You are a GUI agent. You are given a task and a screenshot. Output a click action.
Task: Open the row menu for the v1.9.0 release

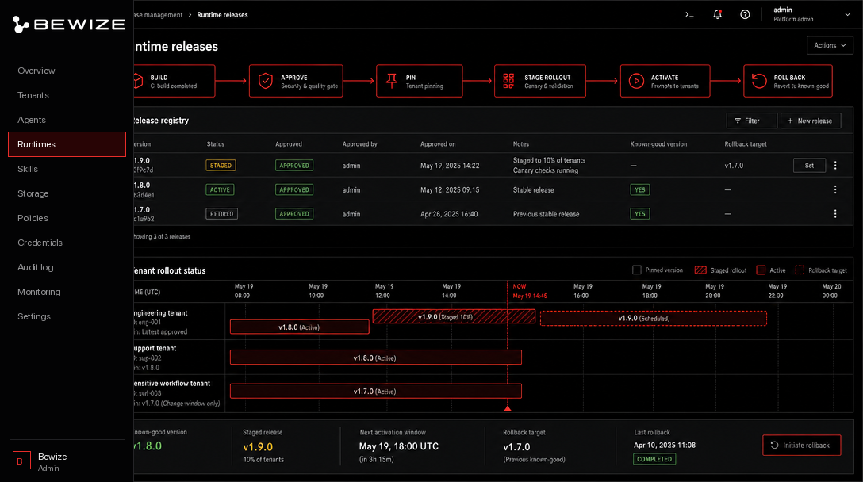pos(835,165)
